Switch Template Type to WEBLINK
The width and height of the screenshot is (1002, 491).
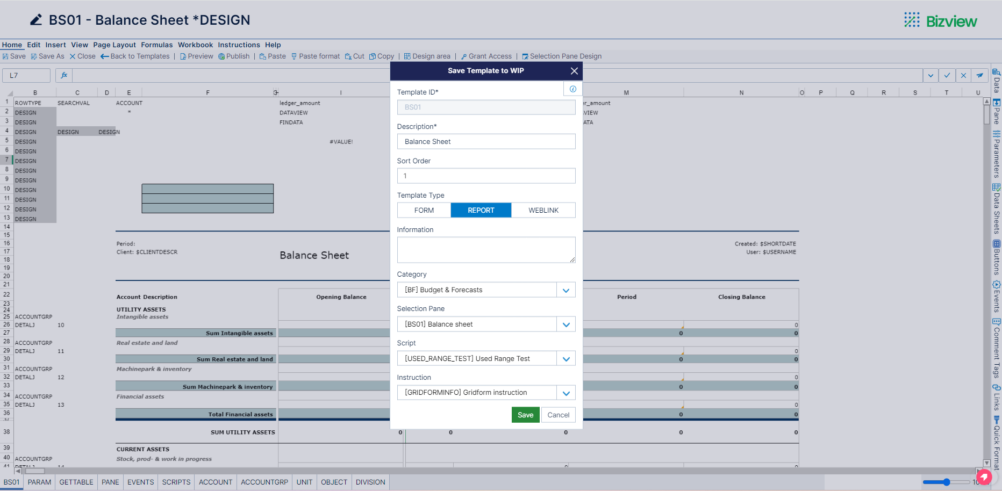coord(543,210)
